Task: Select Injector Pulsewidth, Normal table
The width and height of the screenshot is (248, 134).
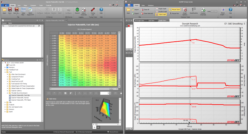Action: 20,98
